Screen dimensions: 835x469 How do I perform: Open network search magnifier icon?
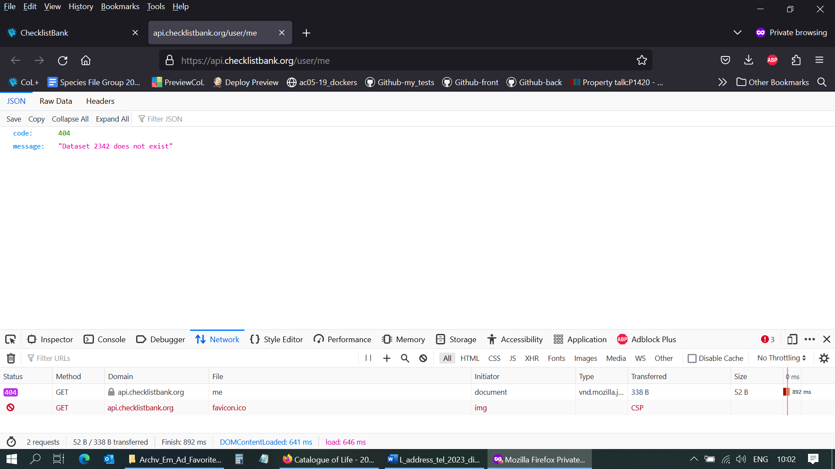coord(405,358)
